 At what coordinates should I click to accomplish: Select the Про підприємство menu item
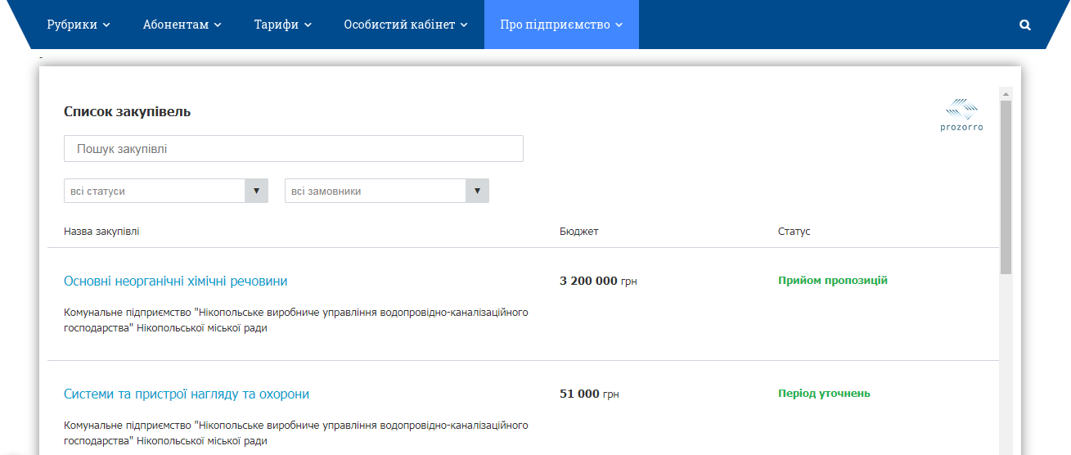click(x=561, y=25)
